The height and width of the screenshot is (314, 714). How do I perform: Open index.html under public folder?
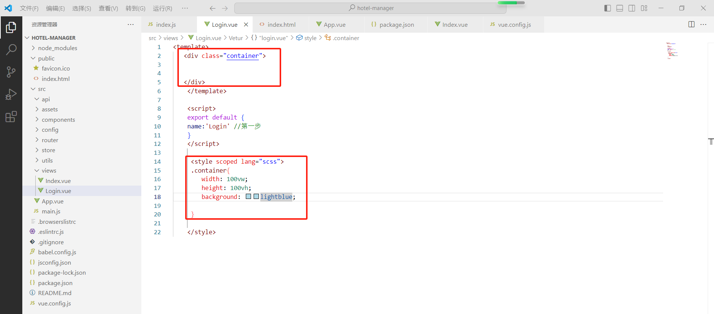pyautogui.click(x=82, y=79)
